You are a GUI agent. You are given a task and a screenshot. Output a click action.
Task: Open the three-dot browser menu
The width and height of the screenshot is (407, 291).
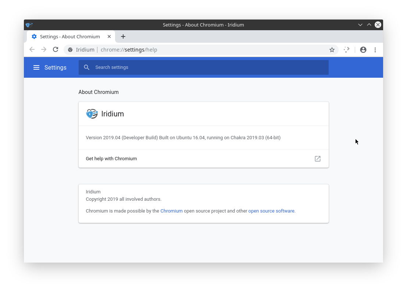click(x=375, y=49)
